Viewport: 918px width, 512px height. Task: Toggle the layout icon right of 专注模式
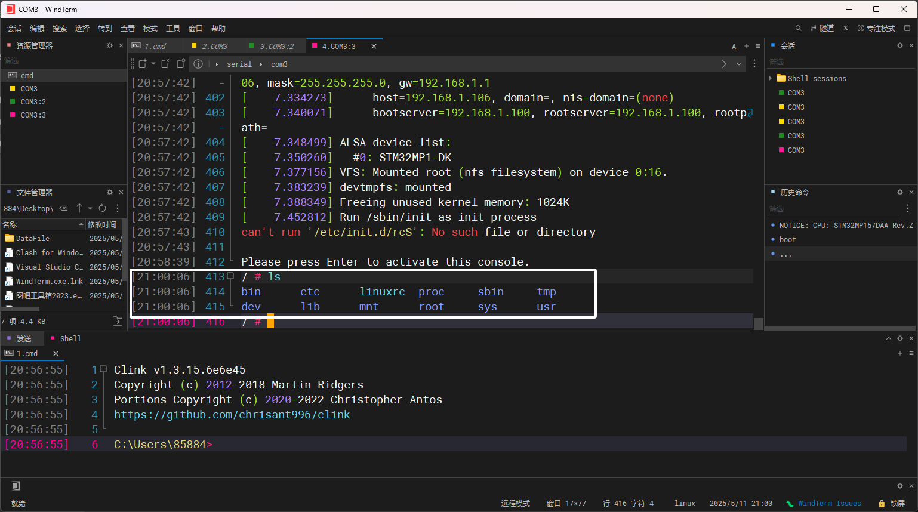click(x=907, y=28)
